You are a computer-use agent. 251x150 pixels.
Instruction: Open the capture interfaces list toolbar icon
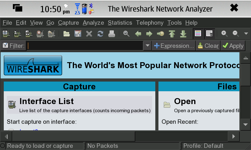coord(6,34)
